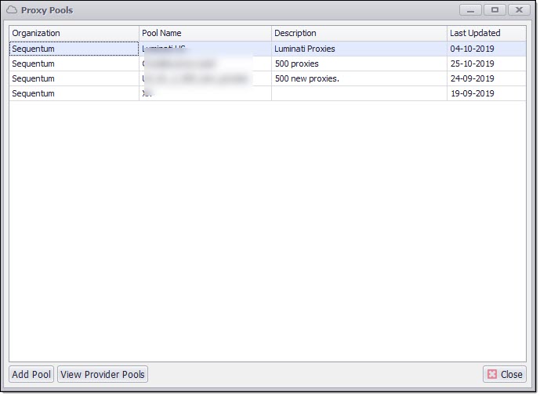Image resolution: width=540 pixels, height=396 pixels.
Task: Click the Description column header
Action: coord(358,33)
